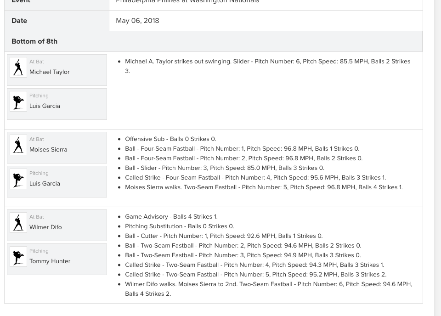Click the batter icon beside Moises Sierra

coord(18,145)
